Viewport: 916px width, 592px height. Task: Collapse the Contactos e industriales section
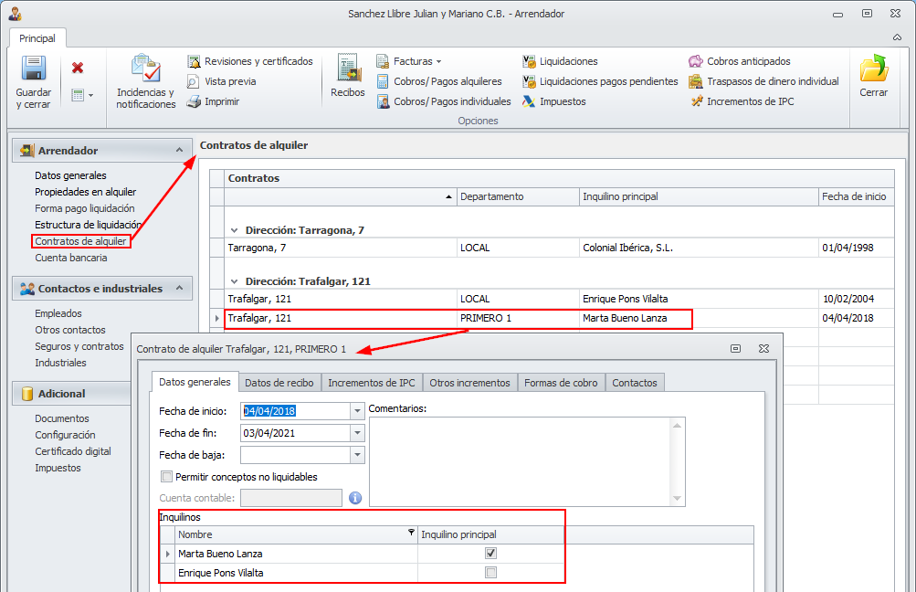point(179,288)
